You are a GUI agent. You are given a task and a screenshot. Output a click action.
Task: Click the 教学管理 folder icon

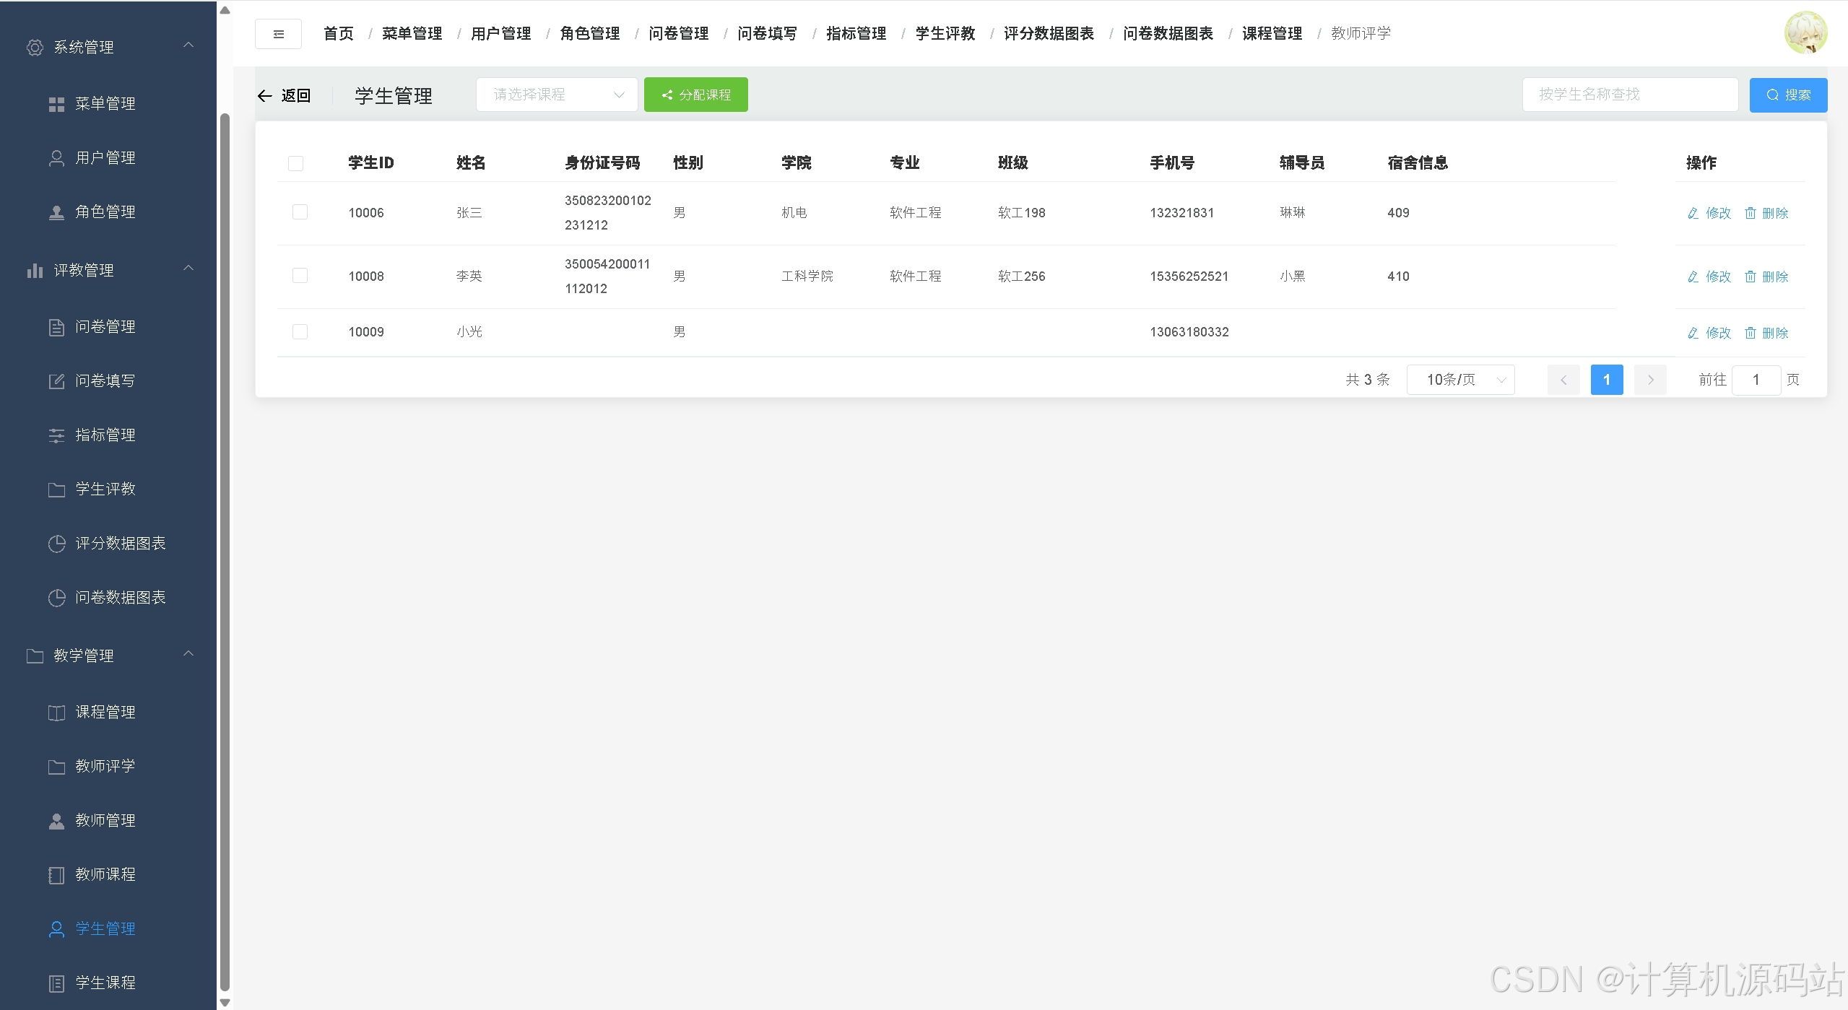pyautogui.click(x=35, y=656)
